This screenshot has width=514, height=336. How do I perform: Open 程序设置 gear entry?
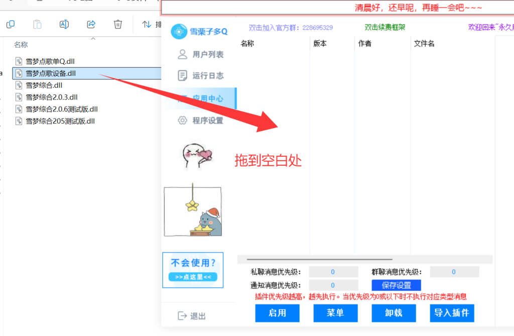click(201, 121)
